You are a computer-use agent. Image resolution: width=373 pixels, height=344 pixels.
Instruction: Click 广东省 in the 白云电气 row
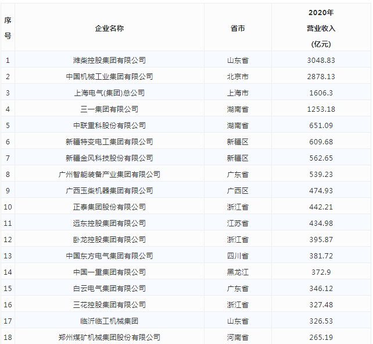[x=238, y=289]
